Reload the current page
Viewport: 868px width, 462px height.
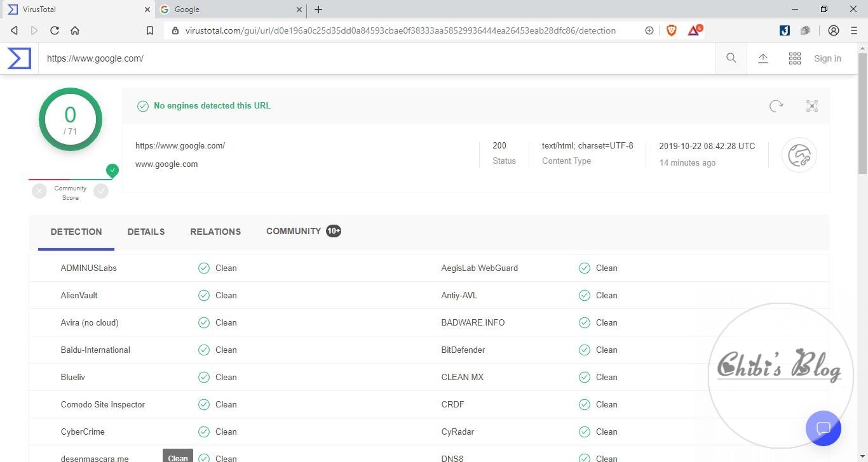point(55,30)
